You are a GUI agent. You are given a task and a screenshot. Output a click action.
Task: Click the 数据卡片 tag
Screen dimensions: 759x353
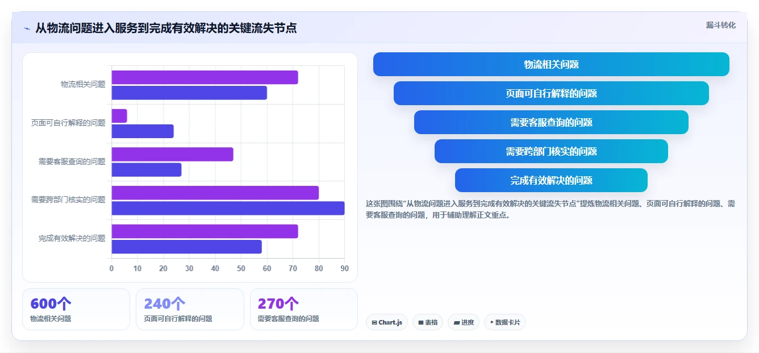[505, 322]
